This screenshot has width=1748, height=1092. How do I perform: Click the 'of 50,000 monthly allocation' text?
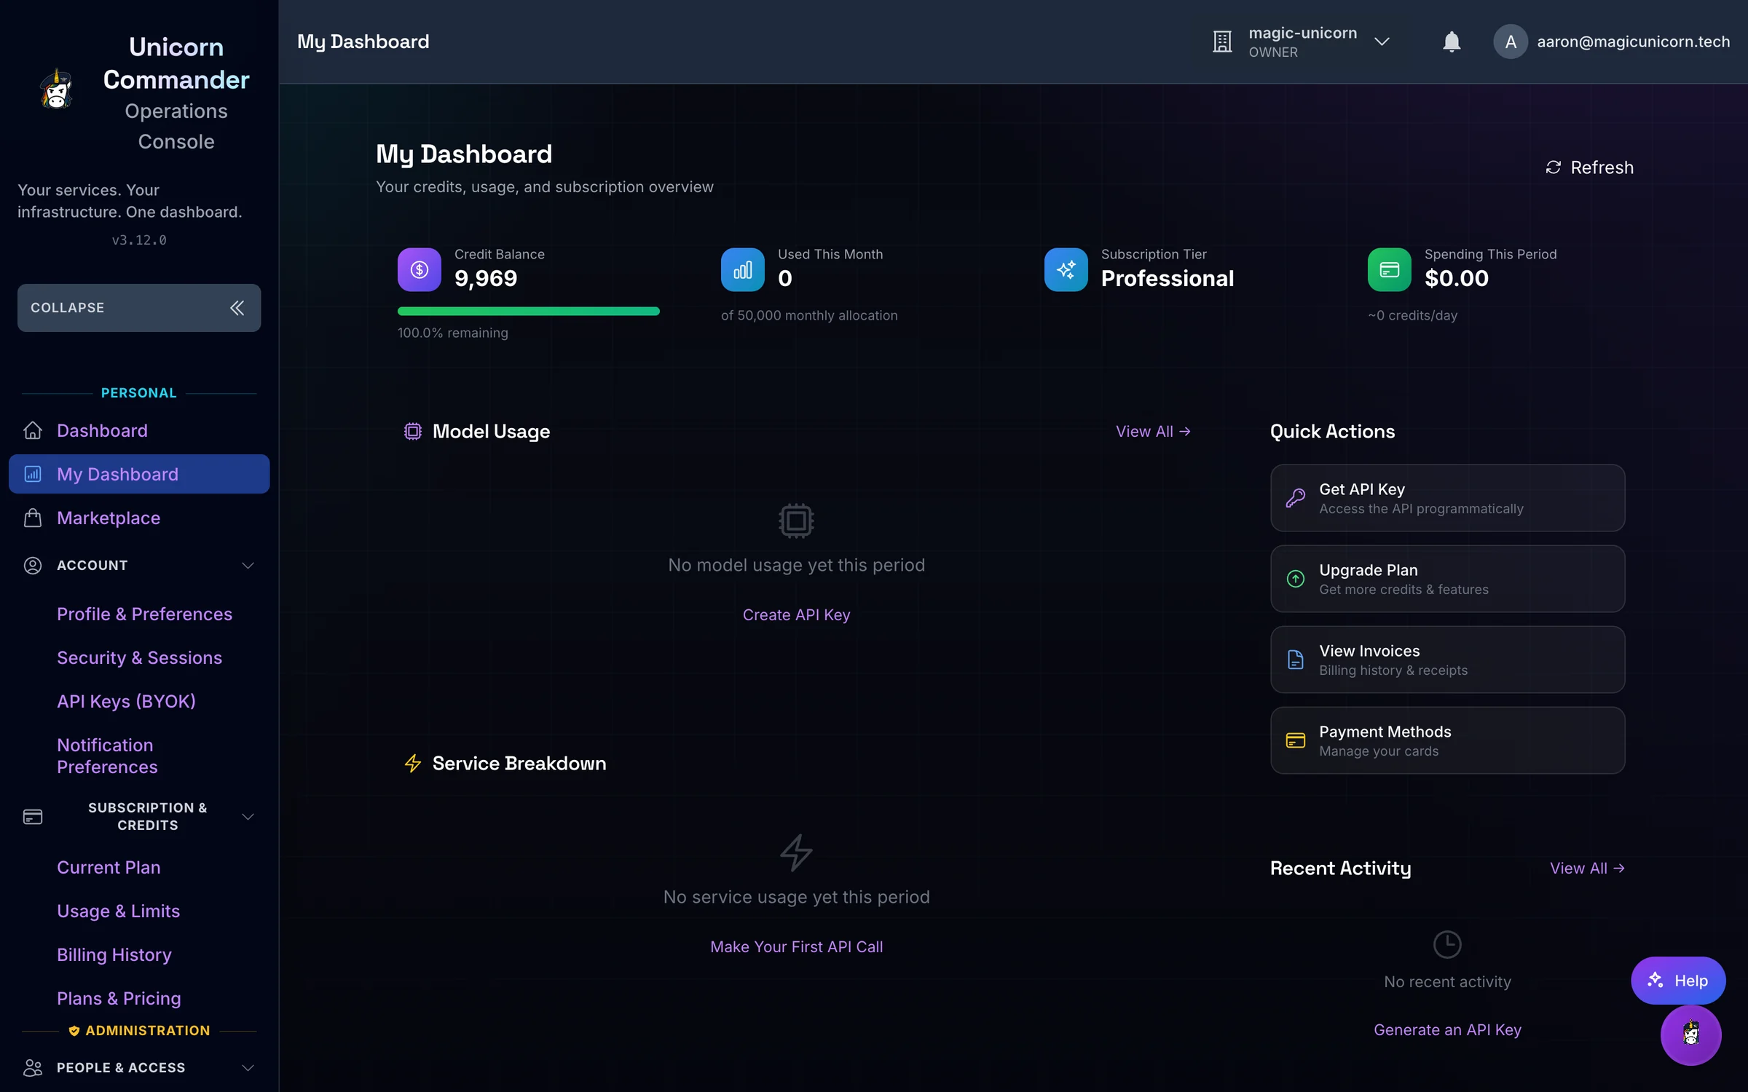click(809, 316)
